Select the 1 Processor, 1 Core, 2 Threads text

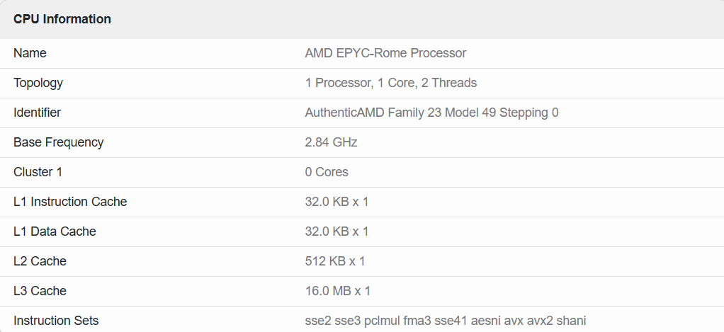[x=390, y=83]
